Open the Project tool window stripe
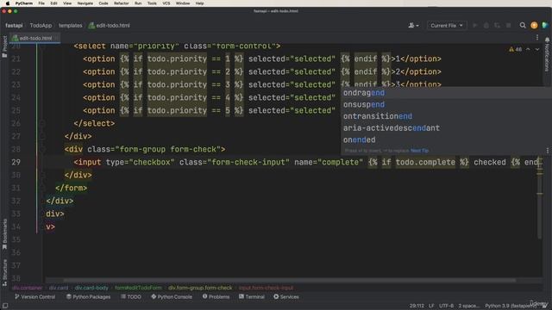 4,46
